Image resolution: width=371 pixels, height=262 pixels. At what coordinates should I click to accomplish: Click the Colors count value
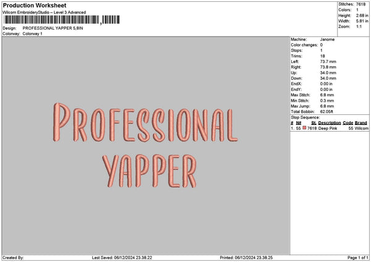pos(357,10)
